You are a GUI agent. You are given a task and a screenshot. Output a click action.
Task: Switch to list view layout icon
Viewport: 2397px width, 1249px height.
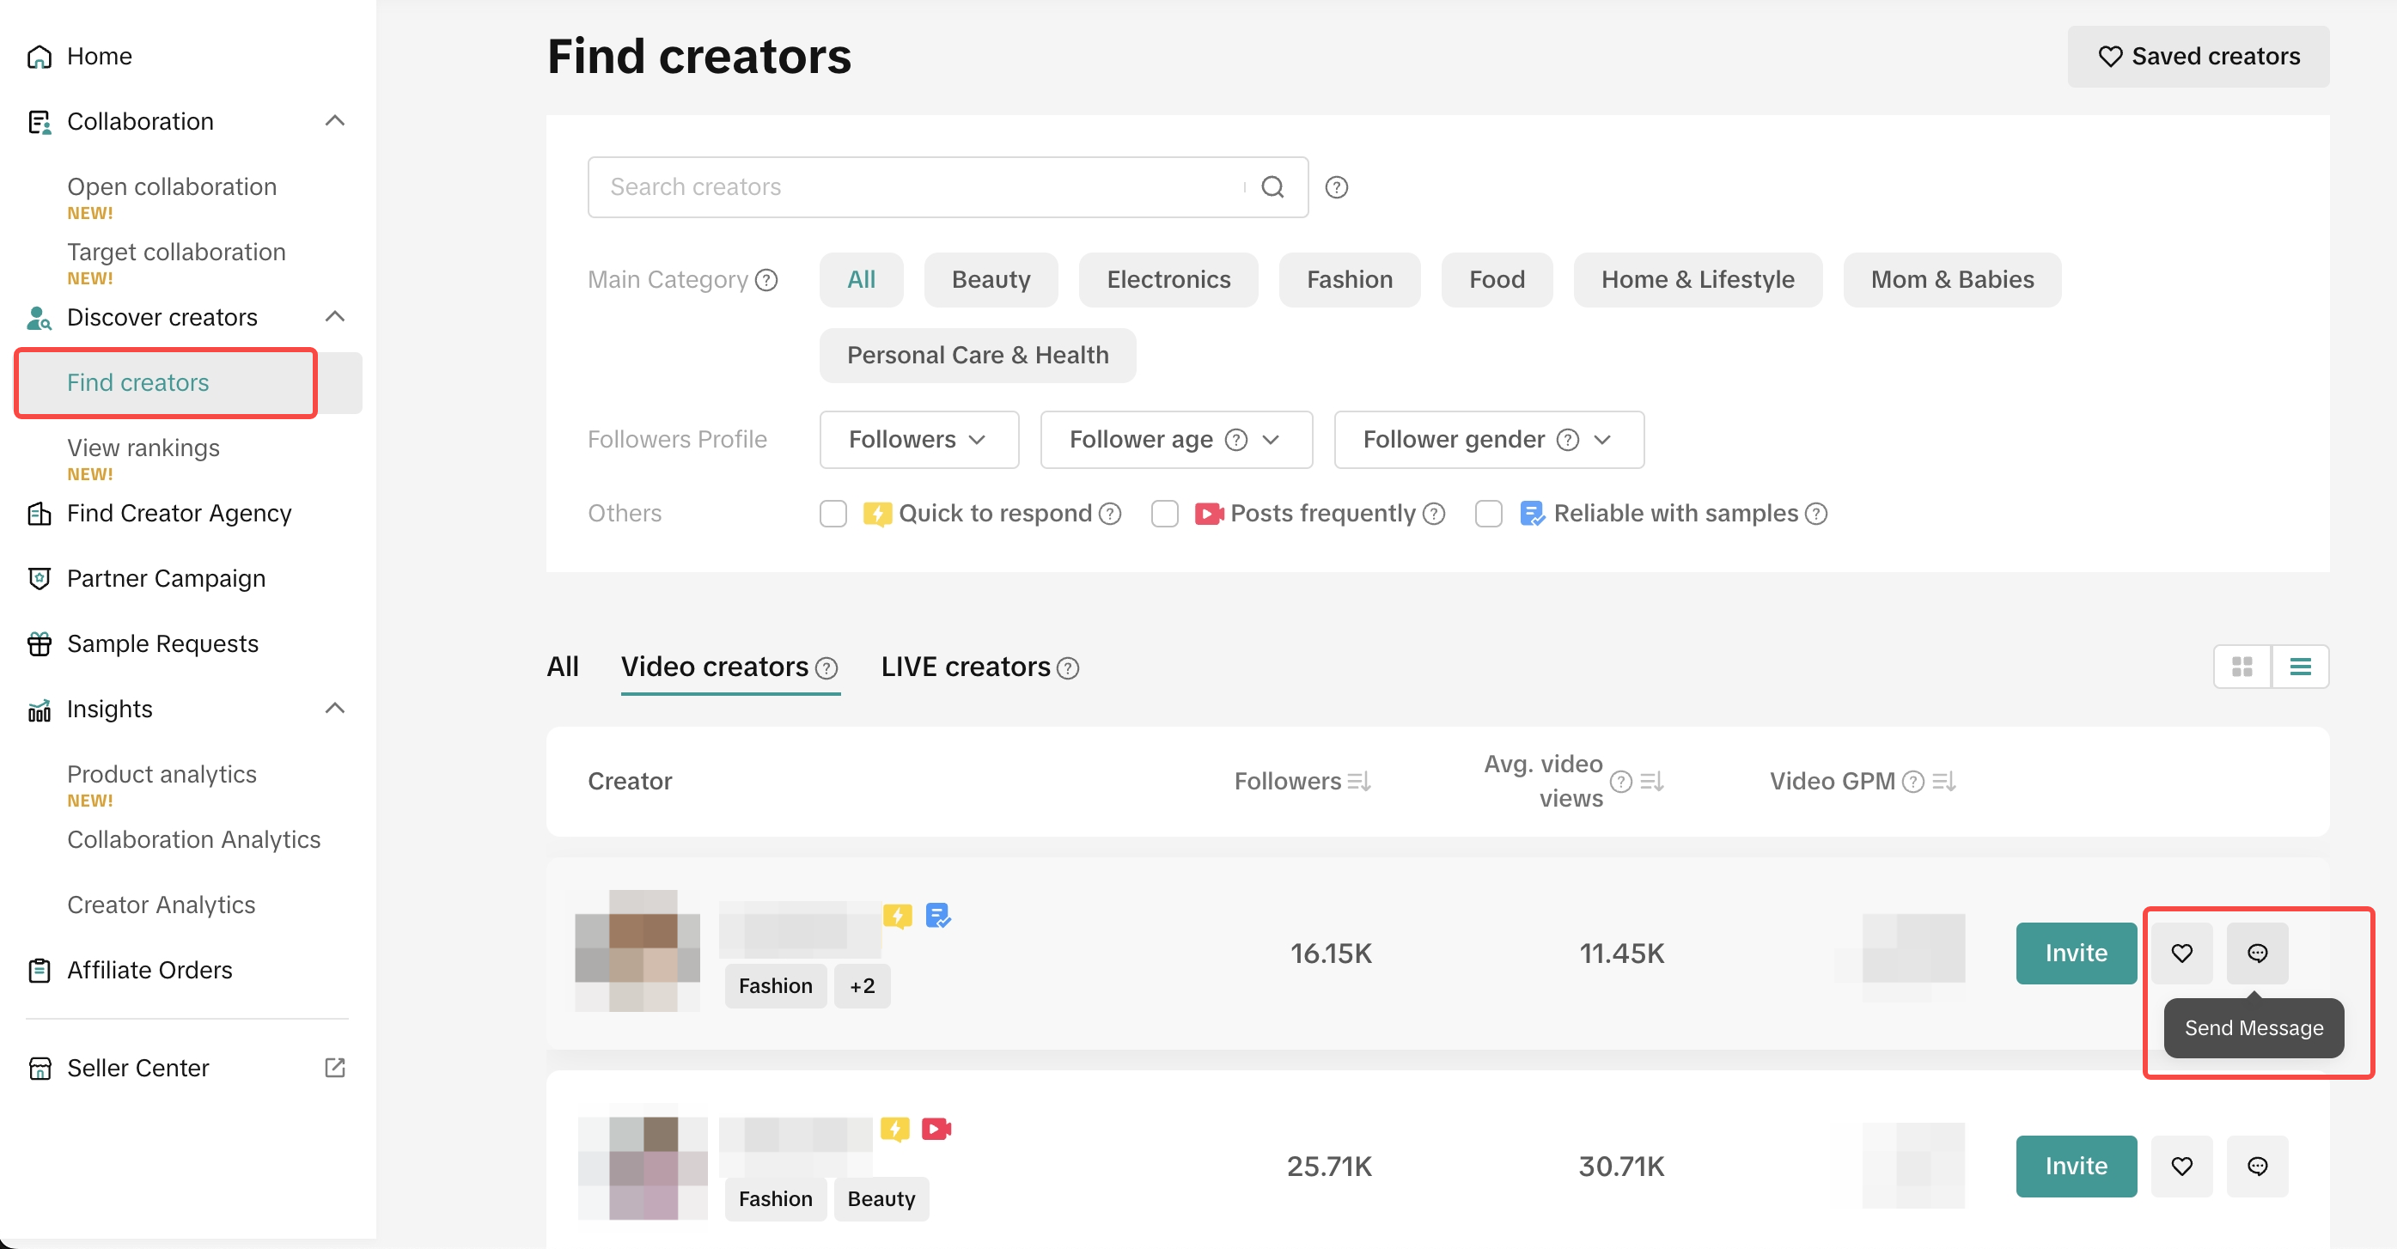2300,667
